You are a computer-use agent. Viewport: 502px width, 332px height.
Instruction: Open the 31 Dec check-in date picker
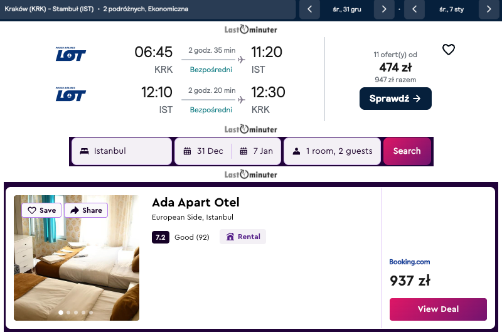(203, 151)
